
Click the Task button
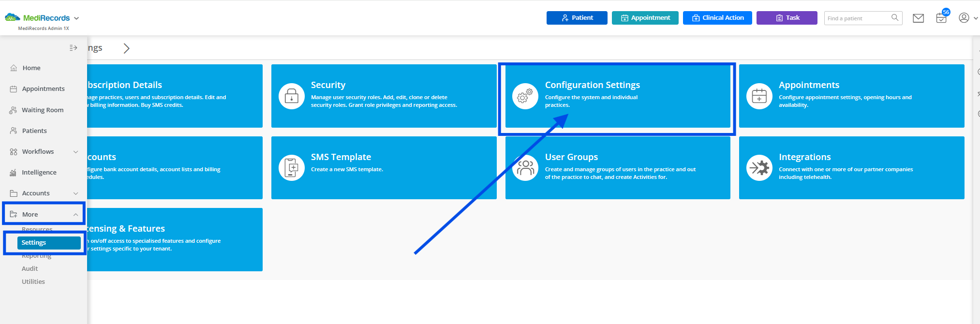click(x=787, y=18)
